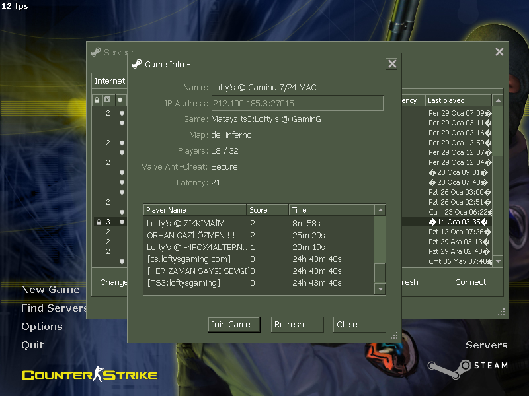The width and height of the screenshot is (529, 396).
Task: Select player Lofty's @ -4PQX4ALTERN..
Action: tap(259, 247)
